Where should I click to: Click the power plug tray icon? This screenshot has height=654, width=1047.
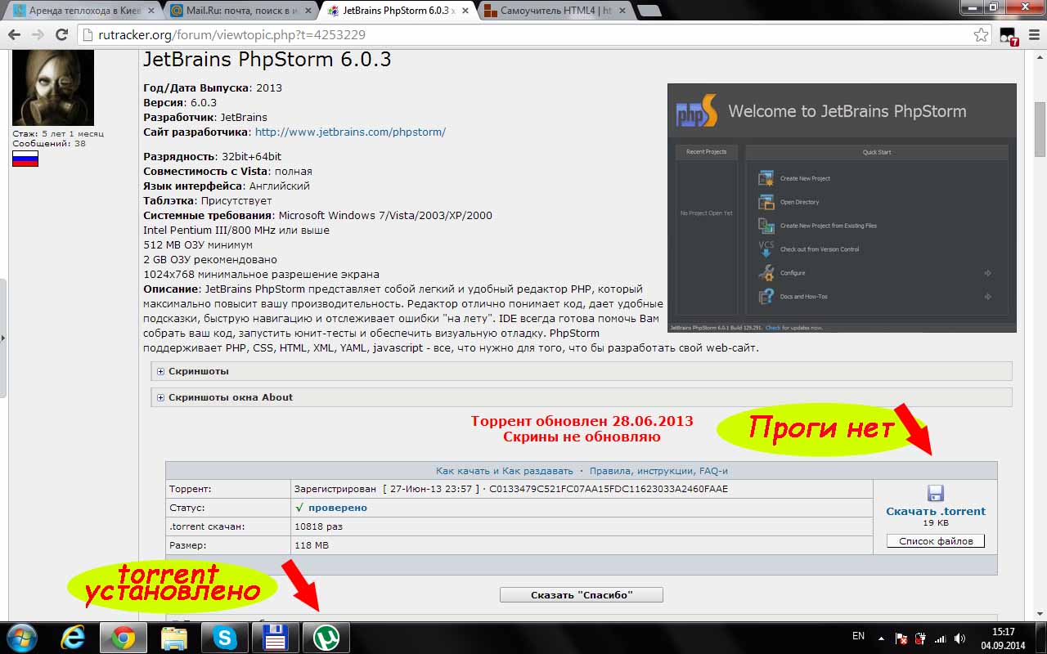click(x=920, y=638)
